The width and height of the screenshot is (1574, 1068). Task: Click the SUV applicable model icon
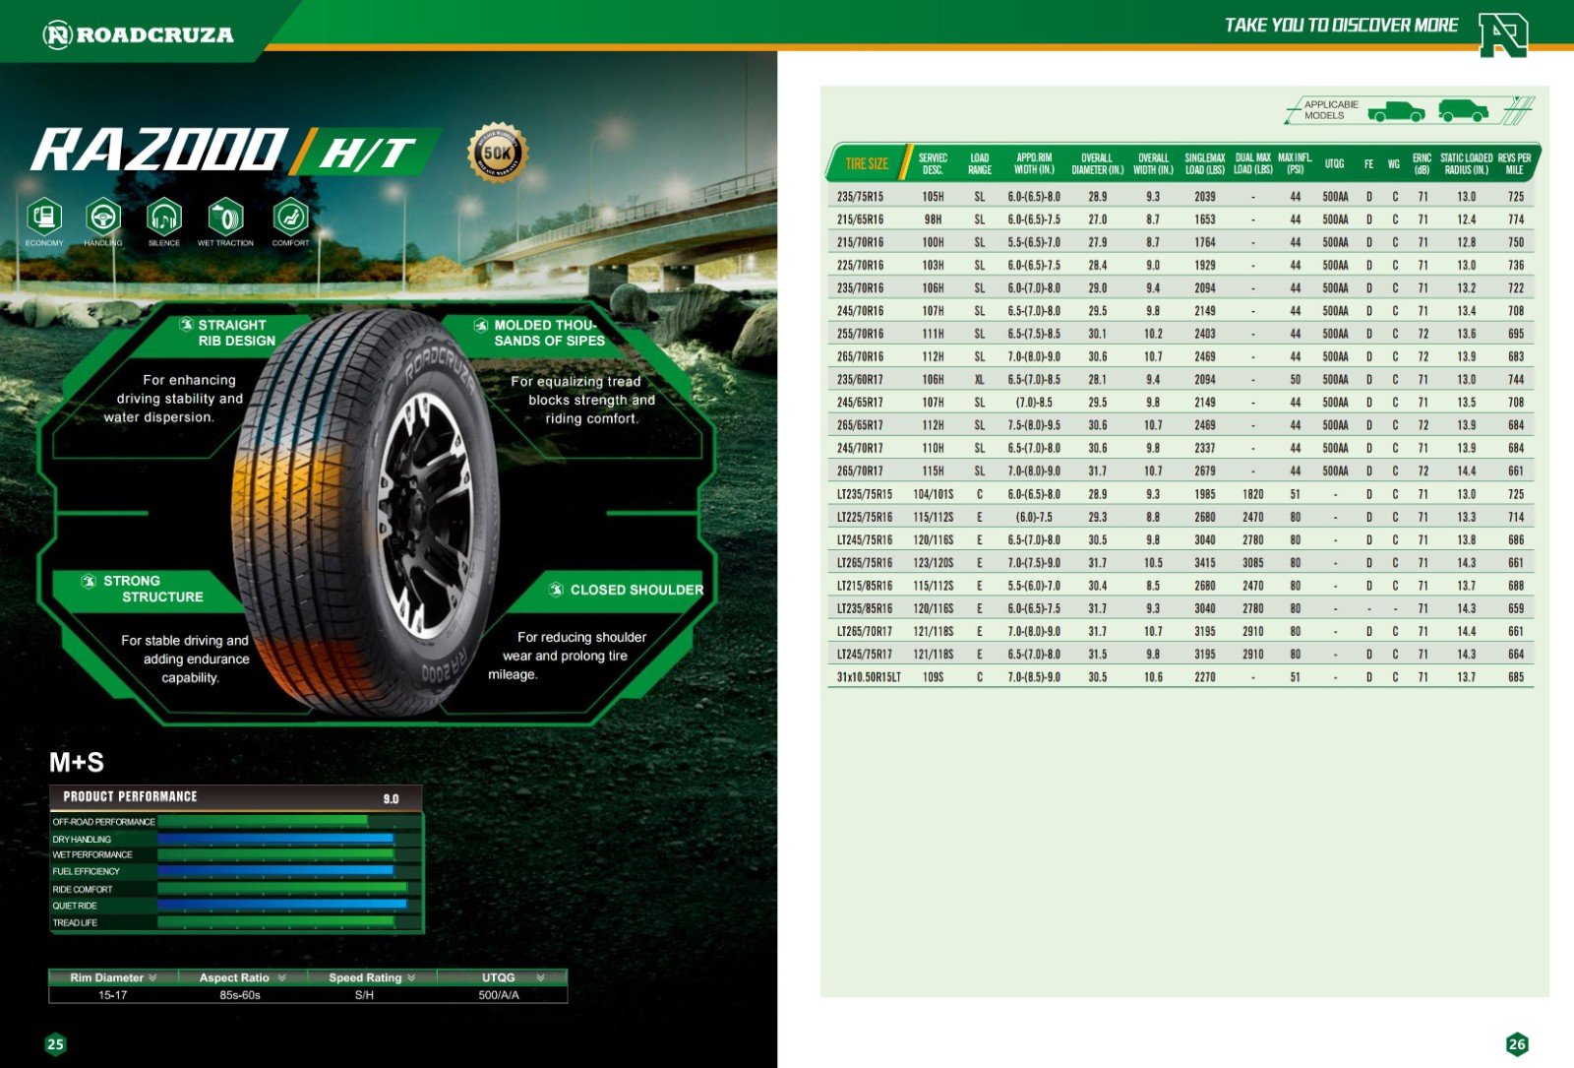pyautogui.click(x=1463, y=110)
